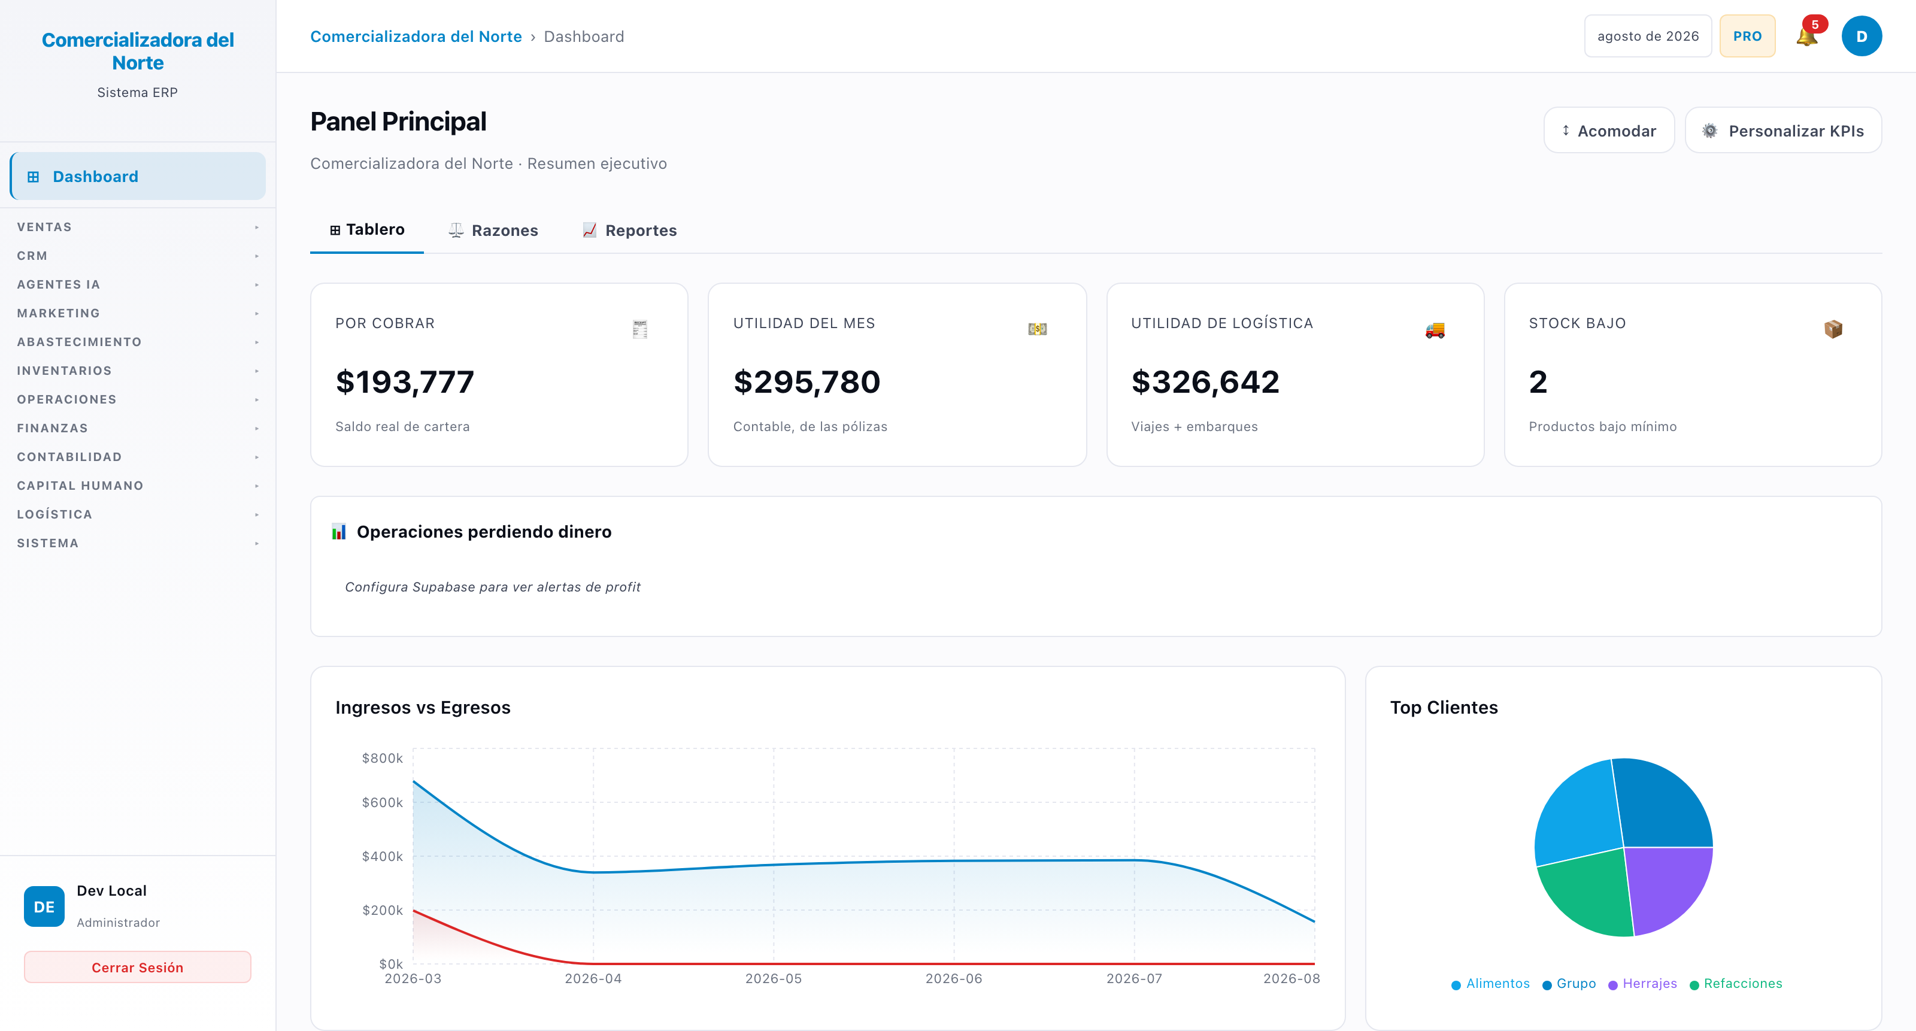Expand the OPERACIONES section
This screenshot has height=1031, width=1916.
[x=138, y=399]
